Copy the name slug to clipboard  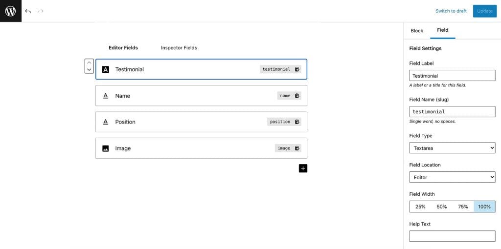[297, 96]
